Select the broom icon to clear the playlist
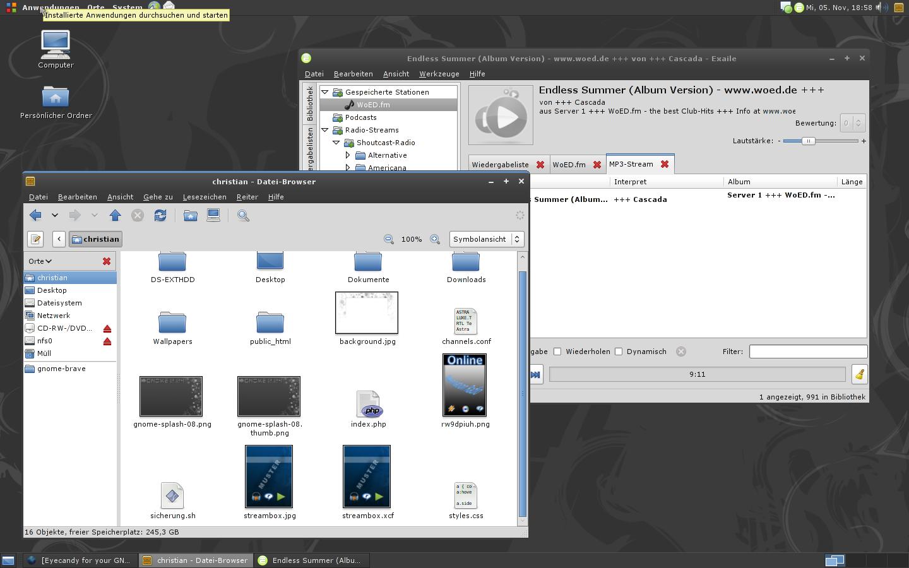 [859, 374]
